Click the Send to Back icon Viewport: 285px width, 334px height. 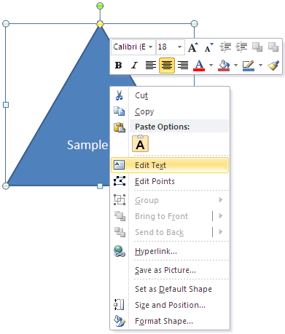120,232
